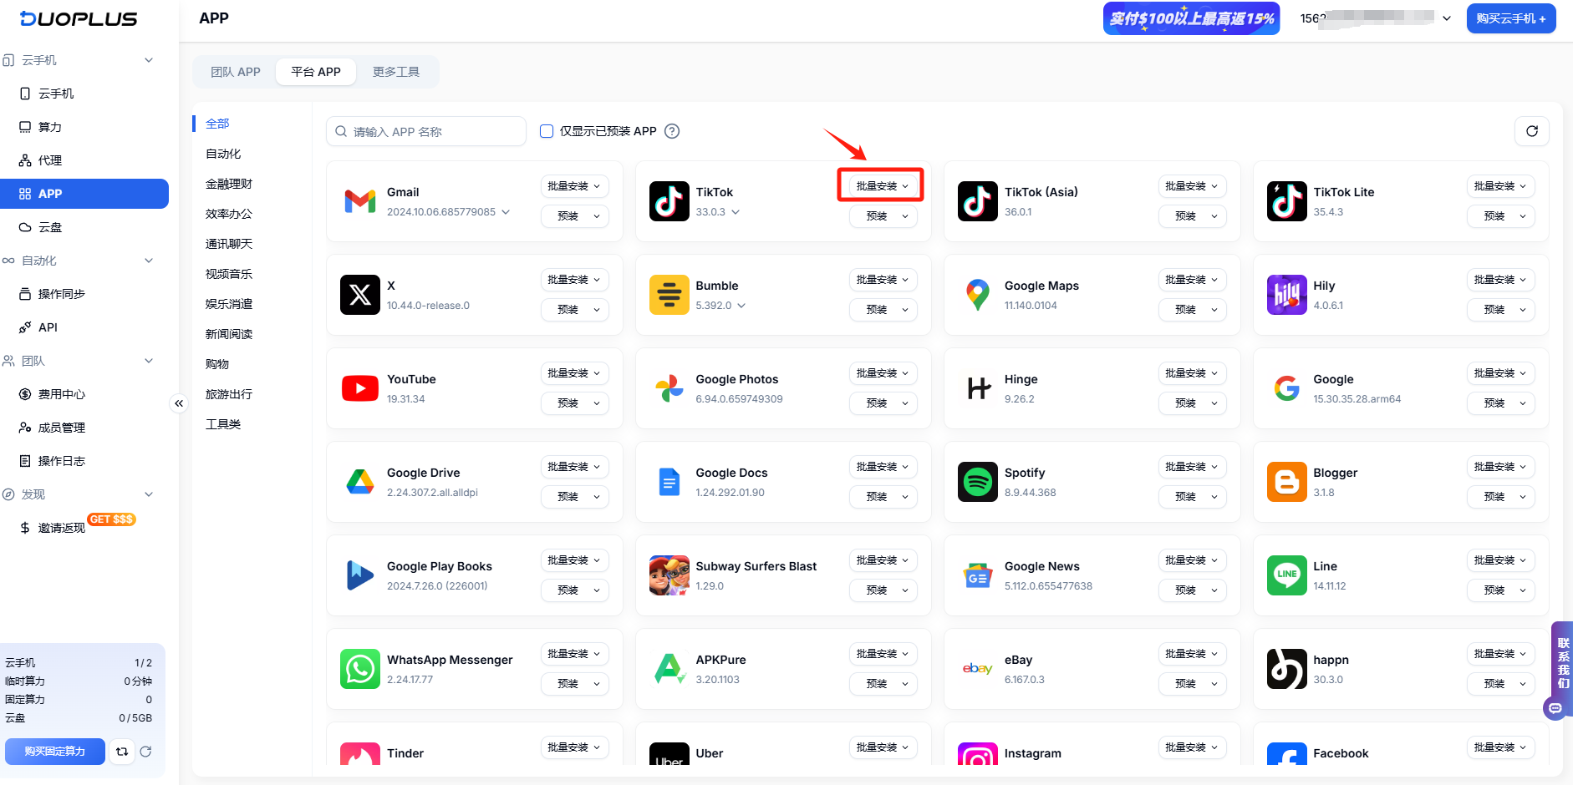This screenshot has height=785, width=1573.
Task: Click the Google Maps app icon
Action: click(x=978, y=295)
